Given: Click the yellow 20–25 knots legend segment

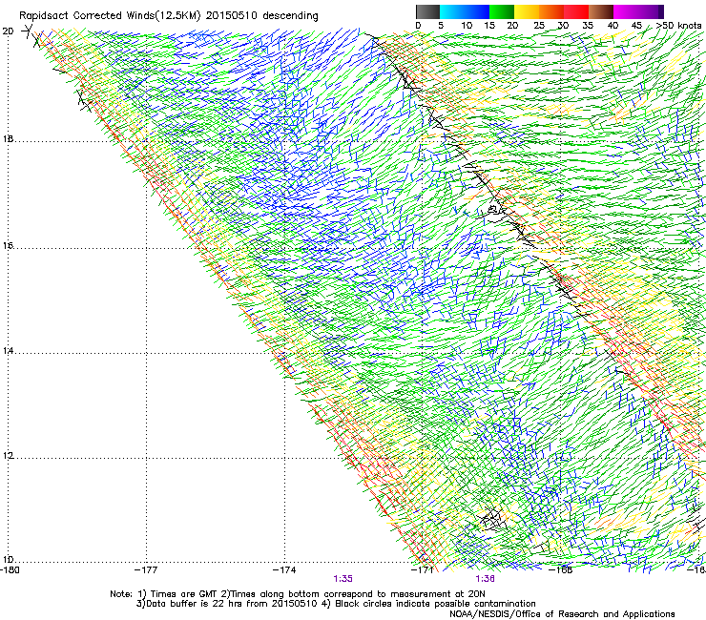Looking at the screenshot, I should pos(526,11).
